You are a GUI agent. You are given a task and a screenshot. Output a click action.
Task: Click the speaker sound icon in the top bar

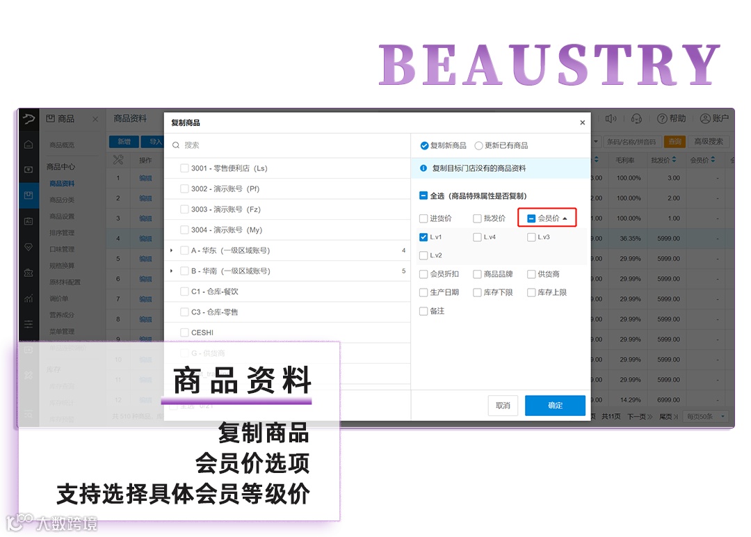pos(611,118)
